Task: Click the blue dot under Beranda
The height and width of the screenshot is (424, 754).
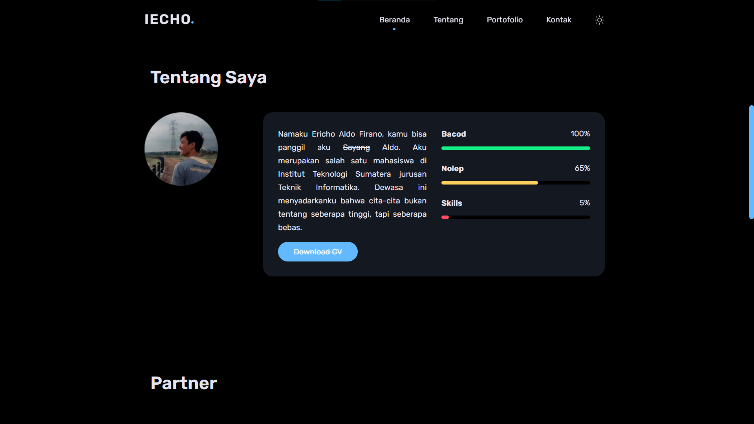Action: pyautogui.click(x=394, y=29)
